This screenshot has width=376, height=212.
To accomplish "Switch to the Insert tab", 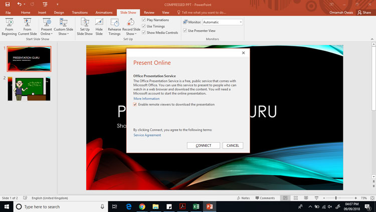I will pos(42,13).
